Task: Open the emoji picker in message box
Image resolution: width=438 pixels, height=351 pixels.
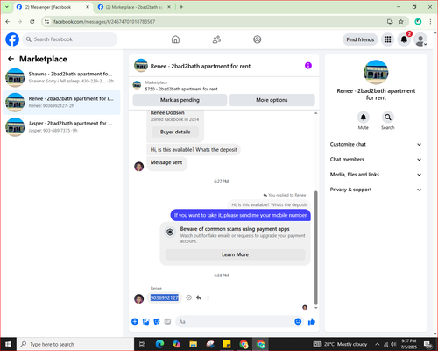Action: [298, 322]
